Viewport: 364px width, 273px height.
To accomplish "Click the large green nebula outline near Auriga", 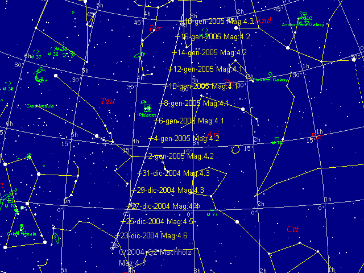I will [40, 75].
